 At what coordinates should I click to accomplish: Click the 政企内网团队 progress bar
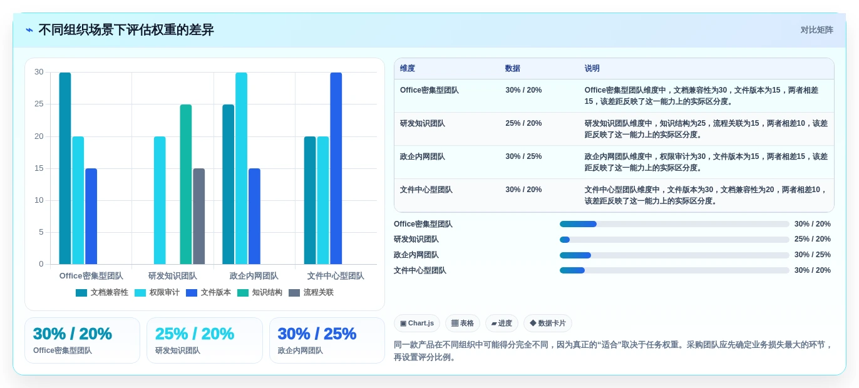click(x=674, y=255)
